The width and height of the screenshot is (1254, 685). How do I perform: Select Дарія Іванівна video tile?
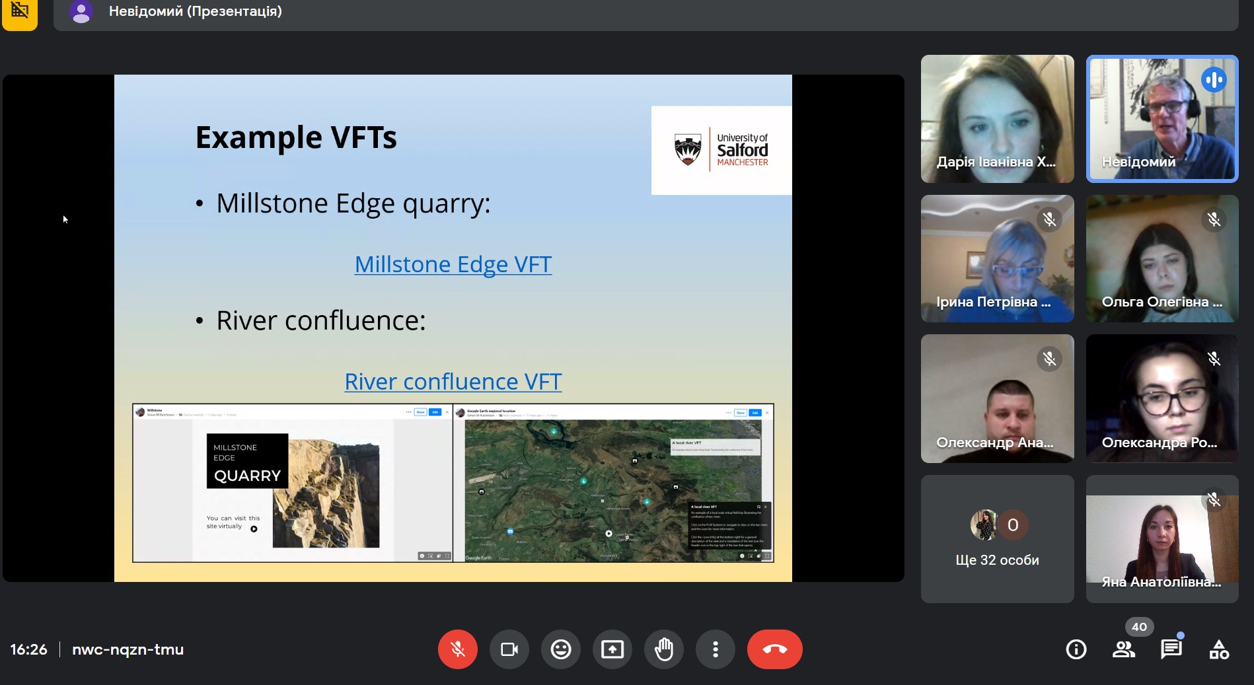coord(997,119)
